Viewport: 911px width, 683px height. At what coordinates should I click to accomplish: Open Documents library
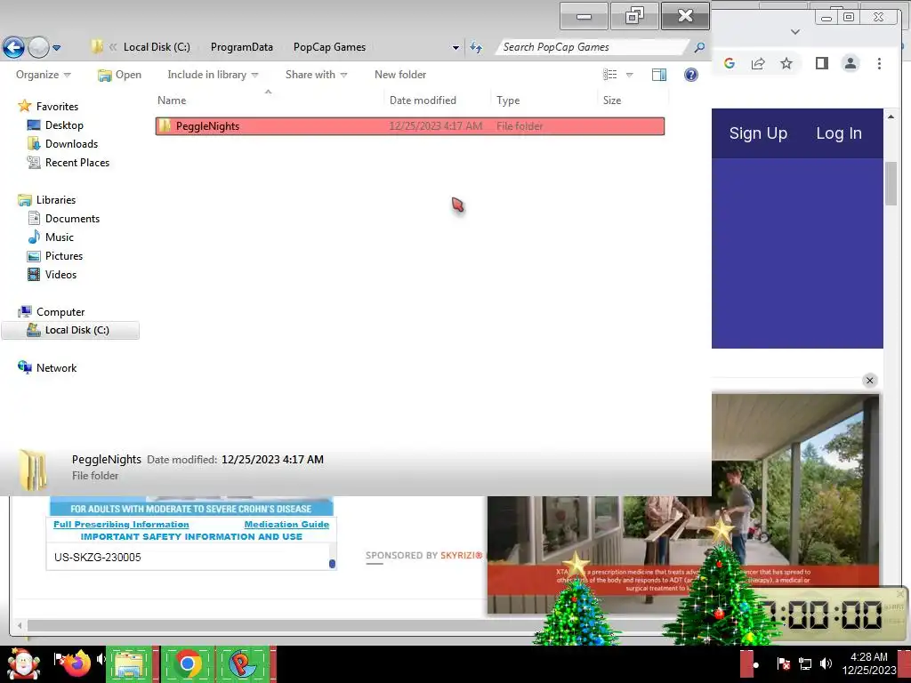pyautogui.click(x=72, y=219)
